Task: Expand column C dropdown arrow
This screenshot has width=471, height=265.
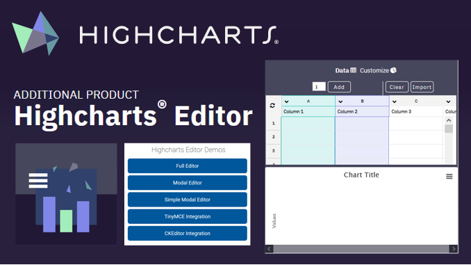Action: [395, 102]
